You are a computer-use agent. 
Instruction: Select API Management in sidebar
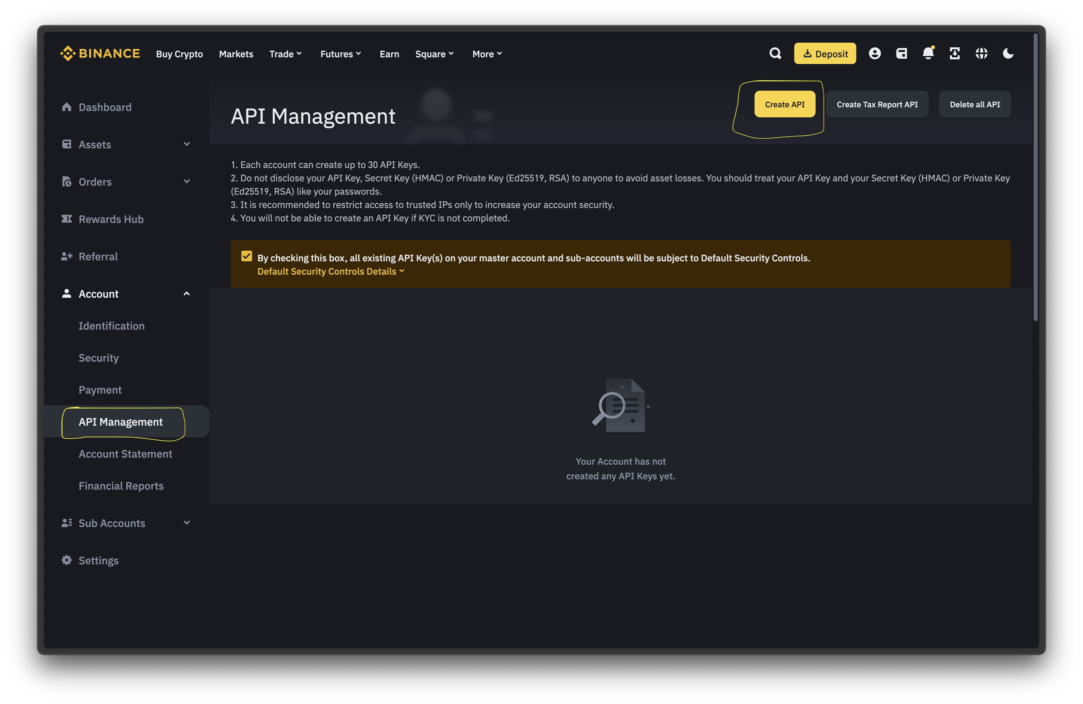pos(126,422)
